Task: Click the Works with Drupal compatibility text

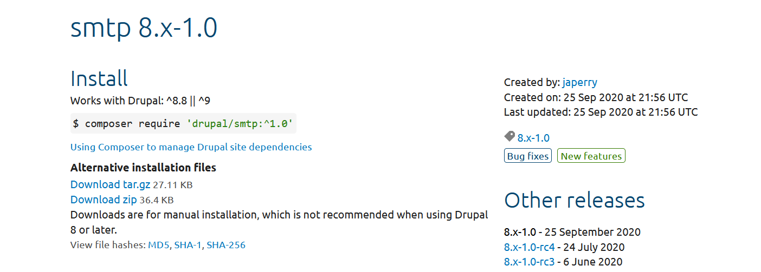Action: (139, 101)
